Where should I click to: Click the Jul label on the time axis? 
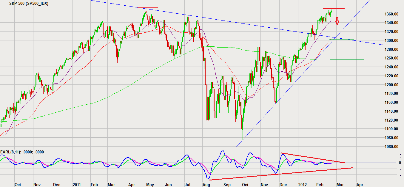(x=188, y=185)
